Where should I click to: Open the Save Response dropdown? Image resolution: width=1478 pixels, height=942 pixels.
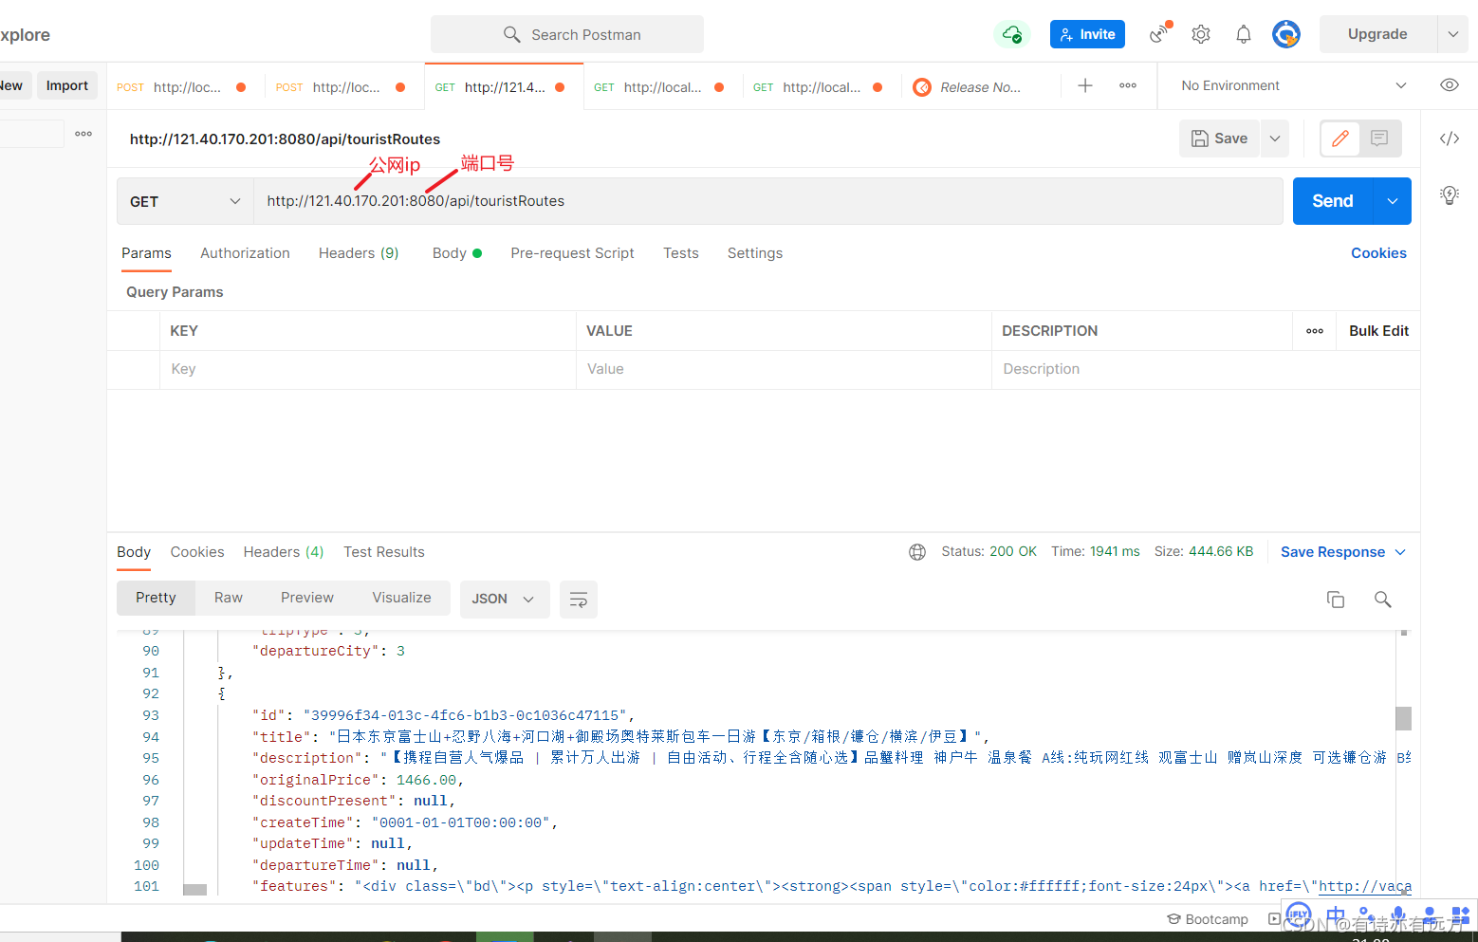point(1342,552)
